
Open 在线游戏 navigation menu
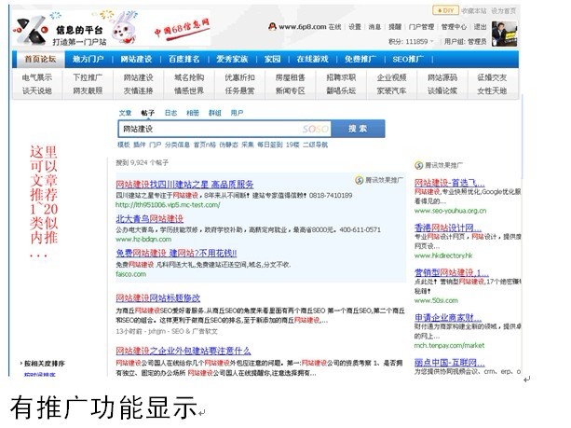tap(312, 59)
